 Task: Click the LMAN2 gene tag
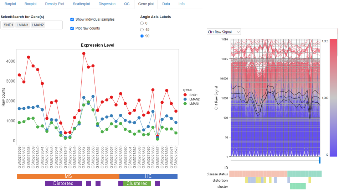point(38,25)
